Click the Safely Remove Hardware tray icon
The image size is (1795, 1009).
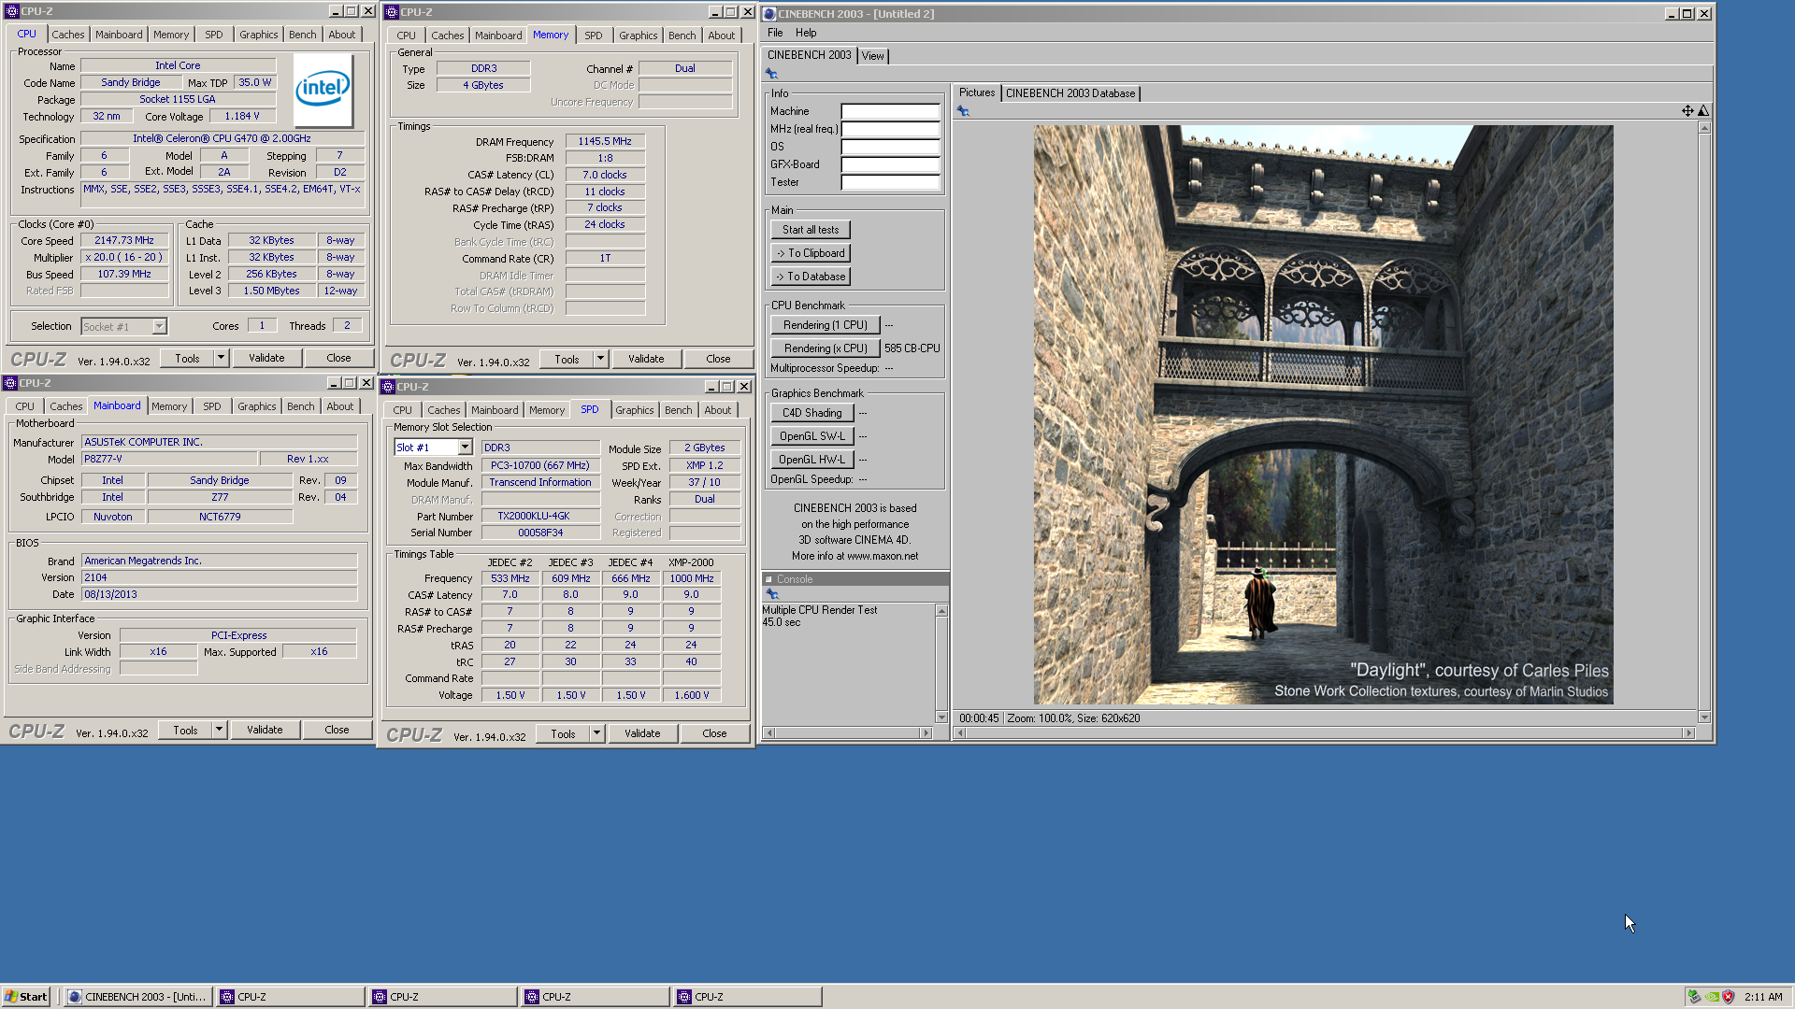click(1694, 997)
